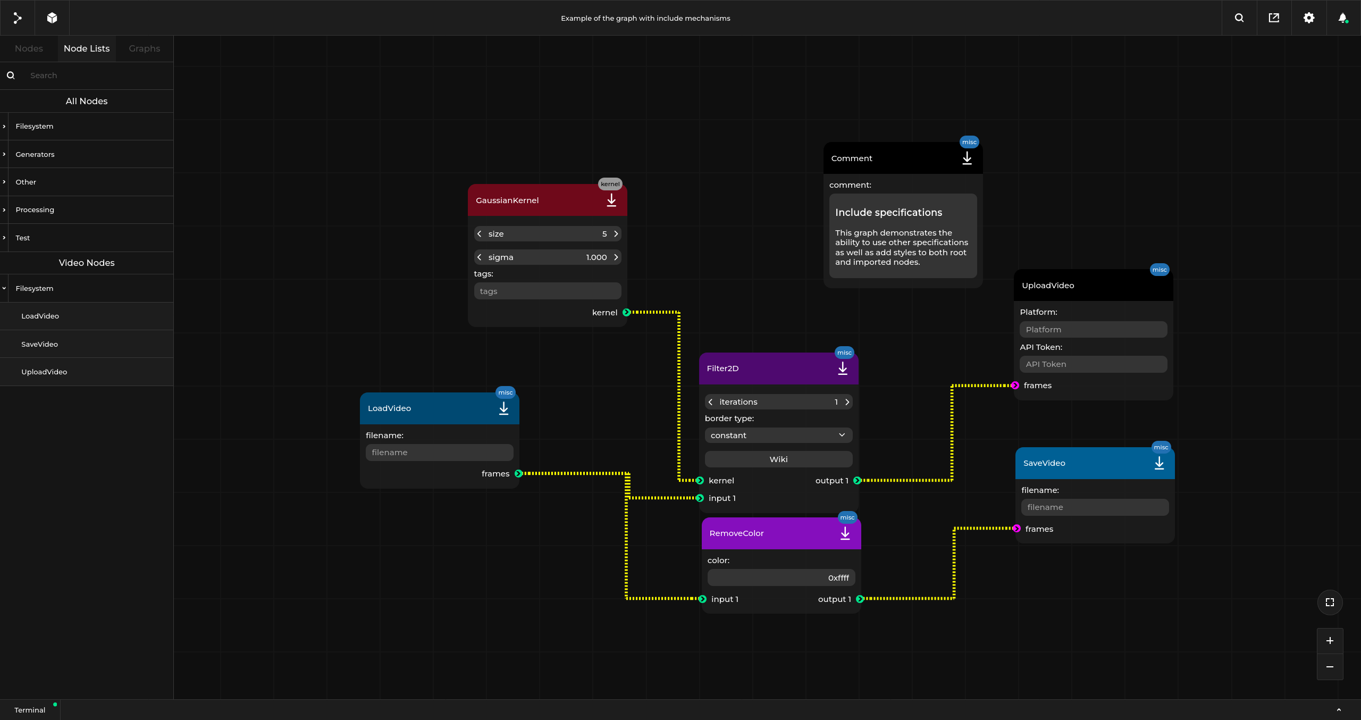The image size is (1361, 720).
Task: Click the UploadVideo node title bar
Action: (x=1093, y=286)
